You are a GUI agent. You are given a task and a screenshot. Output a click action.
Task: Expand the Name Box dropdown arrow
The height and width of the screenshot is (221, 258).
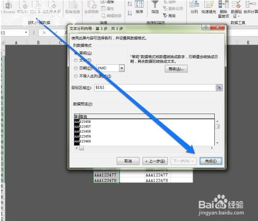pos(26,32)
